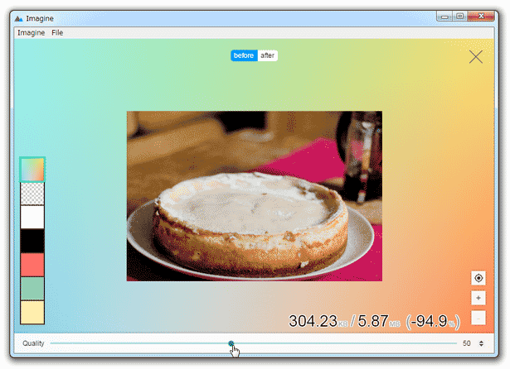Click the Quality slider handle
510x369 pixels.
(231, 343)
